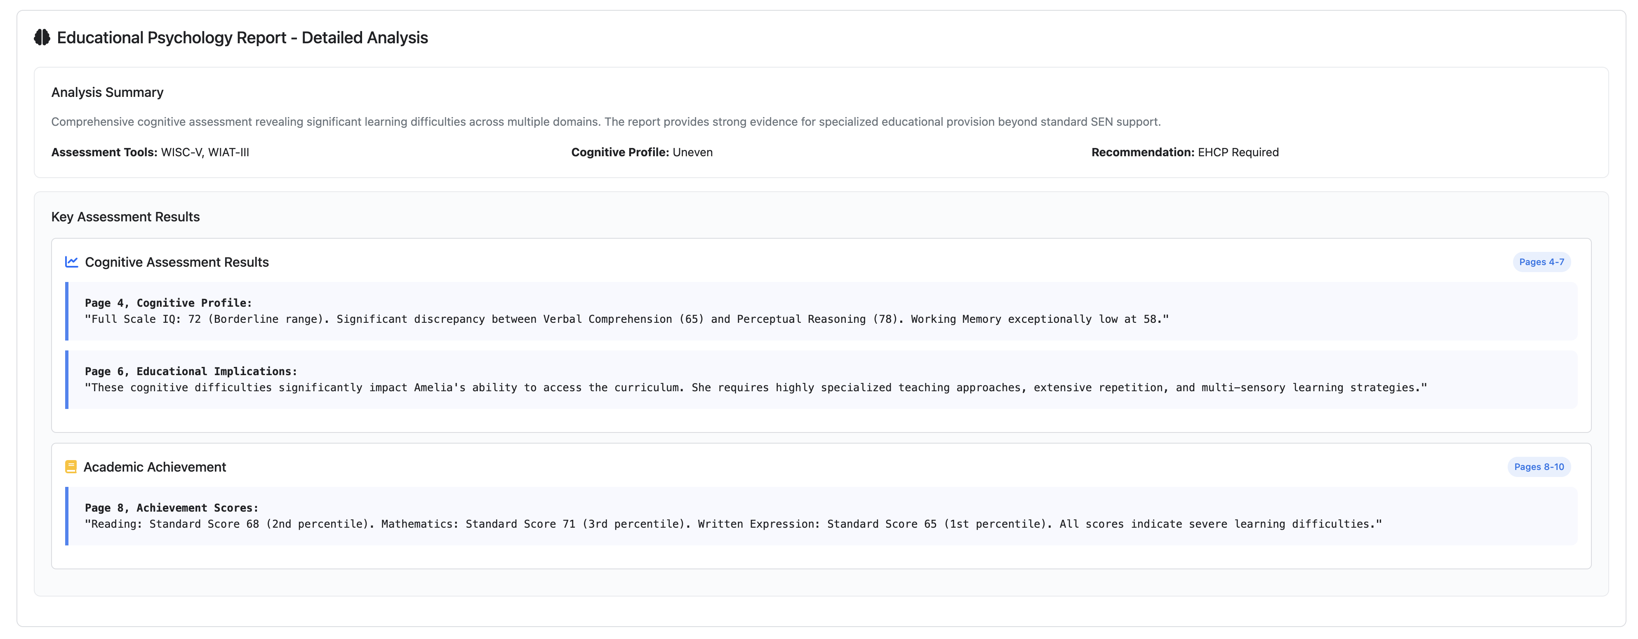The height and width of the screenshot is (639, 1638).
Task: Collapse the Academic Achievement section
Action: 155,467
